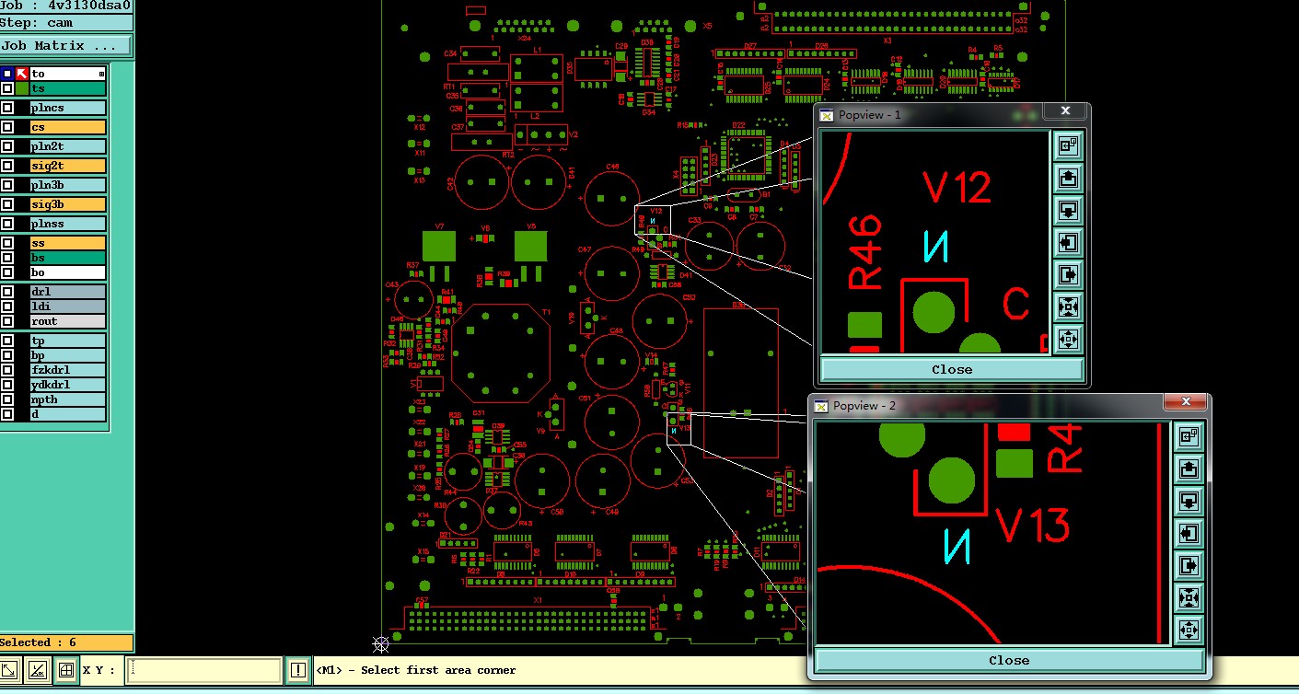Toggle display of the 'sig2t' layer
Image resolution: width=1299 pixels, height=694 pixels.
coord(6,166)
